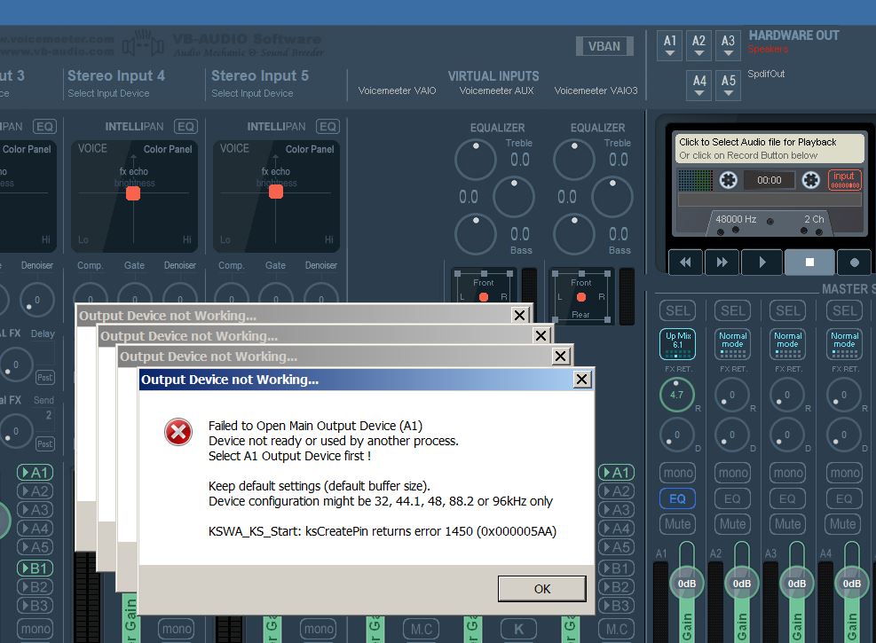The image size is (876, 643).
Task: Toggle mono on the A1 master bus
Action: [x=678, y=473]
